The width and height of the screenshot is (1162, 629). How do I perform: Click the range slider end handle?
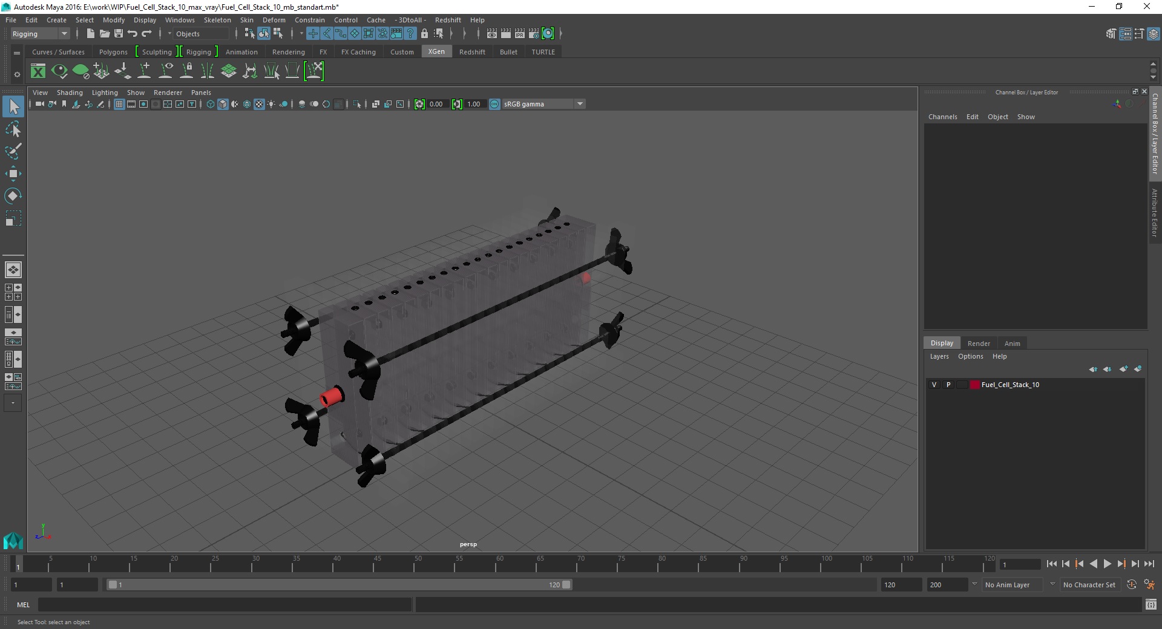pos(566,585)
